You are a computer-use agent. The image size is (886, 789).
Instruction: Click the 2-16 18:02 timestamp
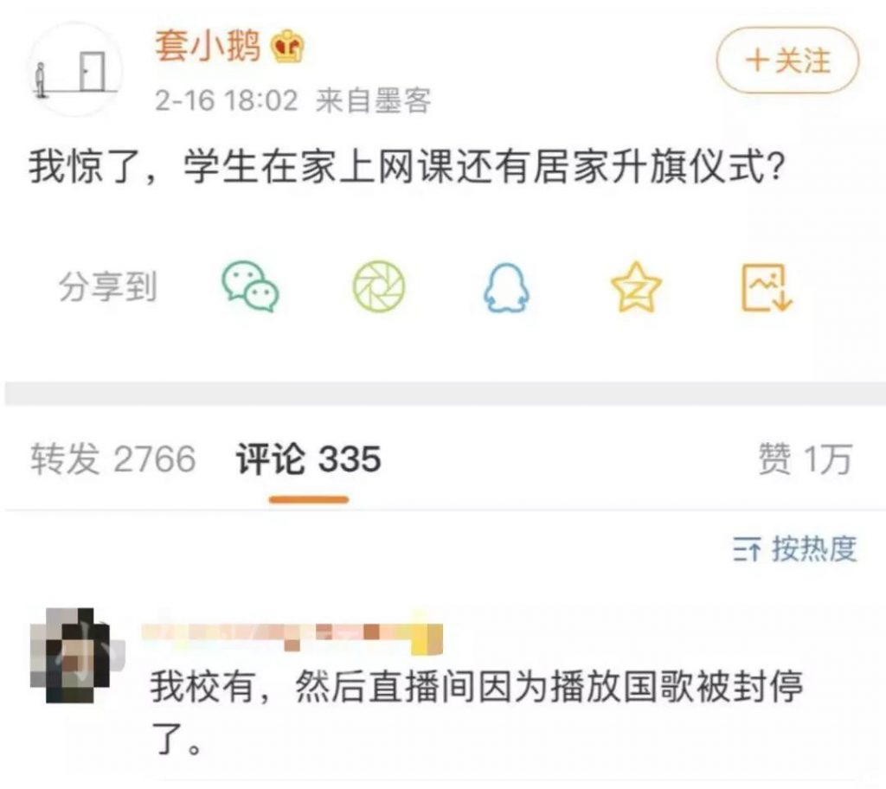click(x=226, y=100)
